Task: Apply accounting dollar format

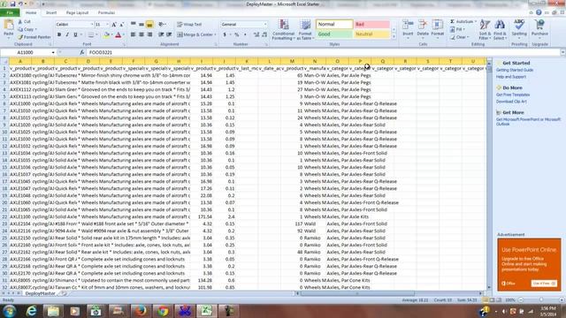Action: pos(225,34)
